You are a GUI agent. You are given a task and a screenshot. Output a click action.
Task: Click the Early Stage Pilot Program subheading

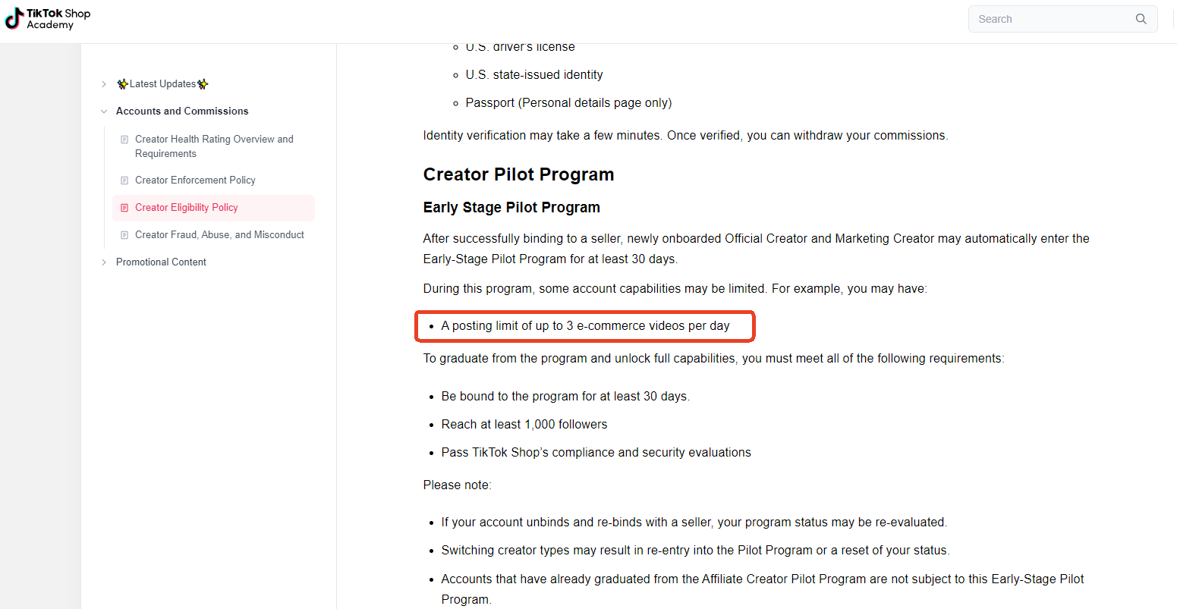tap(511, 208)
